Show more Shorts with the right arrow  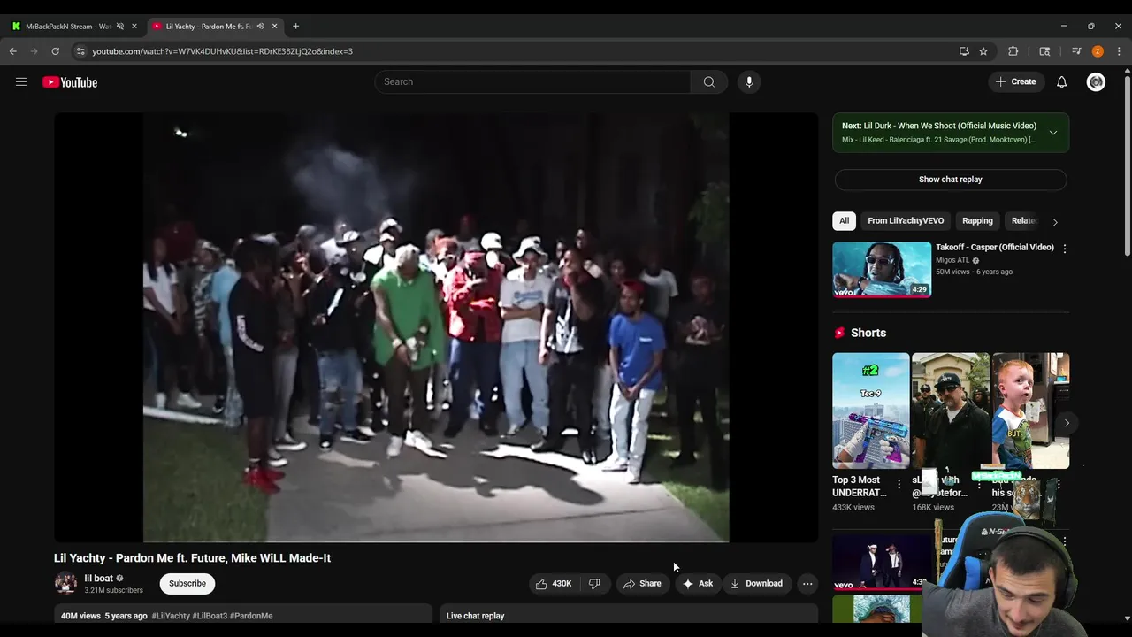(x=1067, y=423)
